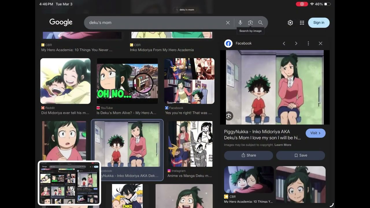Image resolution: width=370 pixels, height=208 pixels.
Task: Click 'Did Midoriya ever tell his m...' caption
Action: click(65, 113)
